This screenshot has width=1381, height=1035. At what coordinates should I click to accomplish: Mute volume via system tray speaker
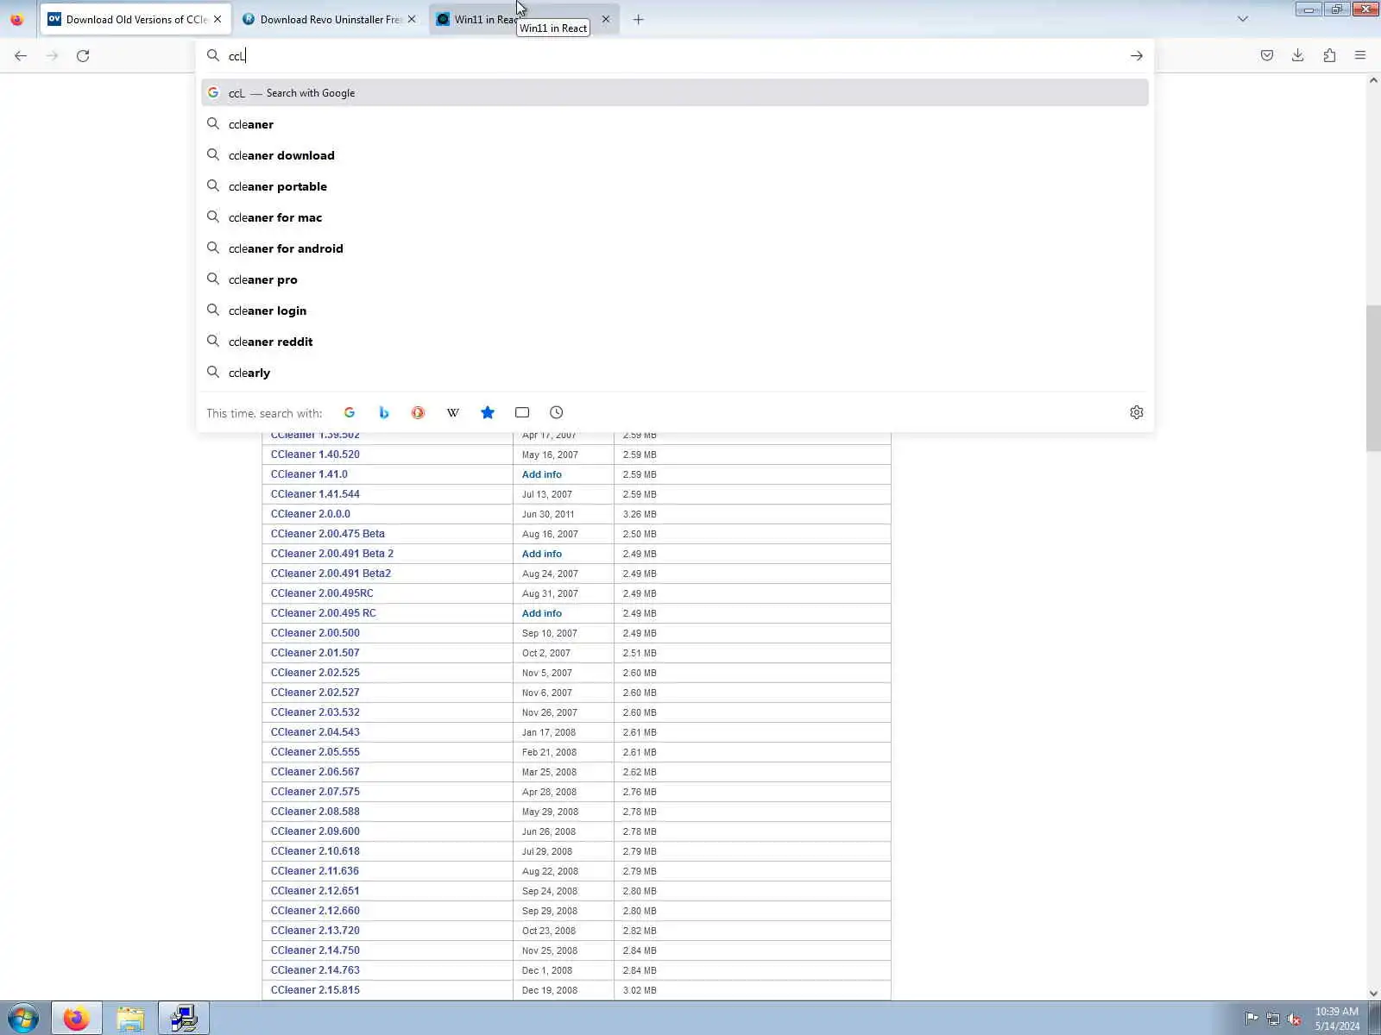(x=1295, y=1019)
